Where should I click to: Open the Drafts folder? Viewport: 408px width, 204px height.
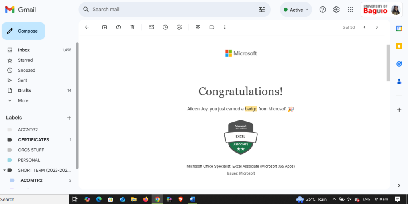click(24, 90)
